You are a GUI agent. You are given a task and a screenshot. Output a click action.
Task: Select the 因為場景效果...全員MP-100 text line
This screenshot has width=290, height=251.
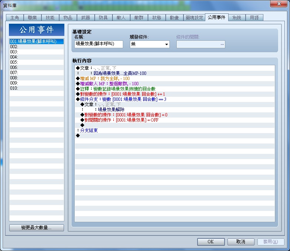(x=175, y=73)
